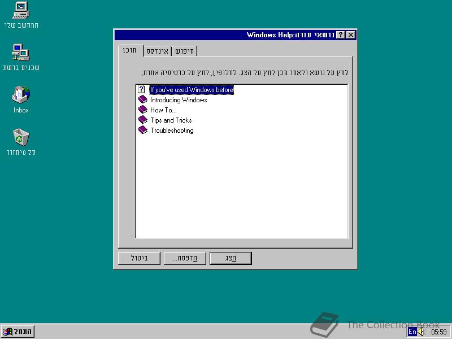Select 'If you've used Windows before' topic

pos(192,90)
